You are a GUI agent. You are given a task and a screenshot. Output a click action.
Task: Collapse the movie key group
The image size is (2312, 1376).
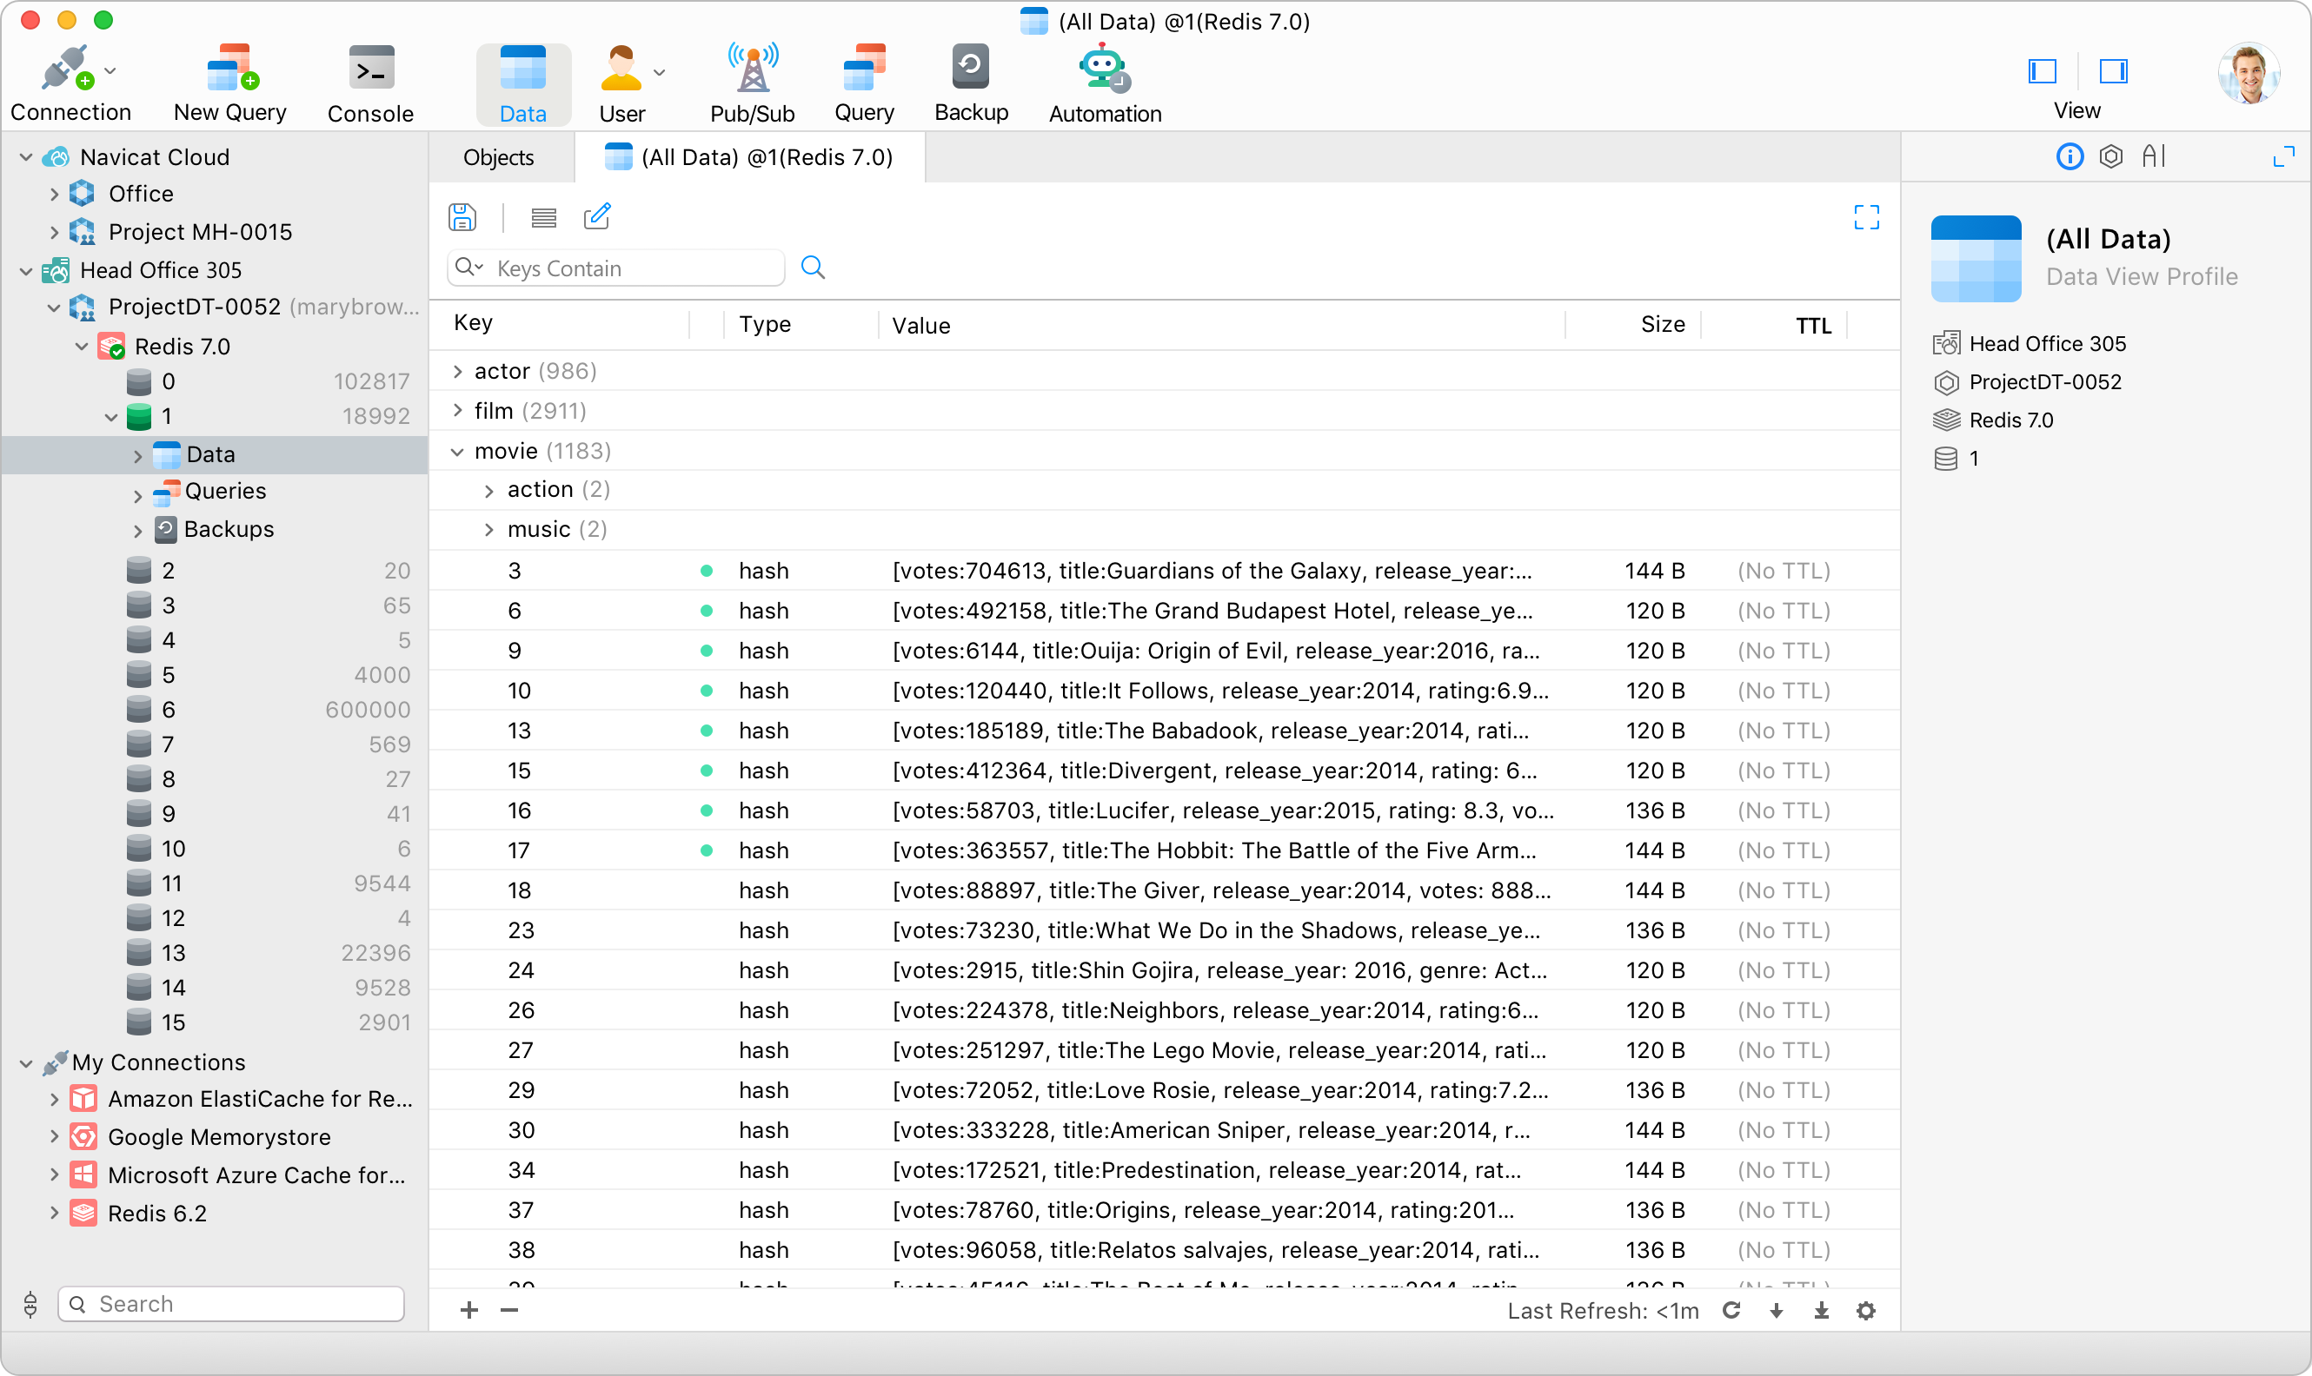[457, 452]
